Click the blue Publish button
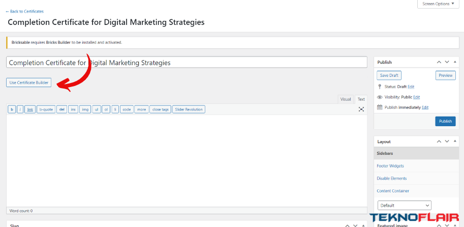This screenshot has width=464, height=227. click(445, 121)
